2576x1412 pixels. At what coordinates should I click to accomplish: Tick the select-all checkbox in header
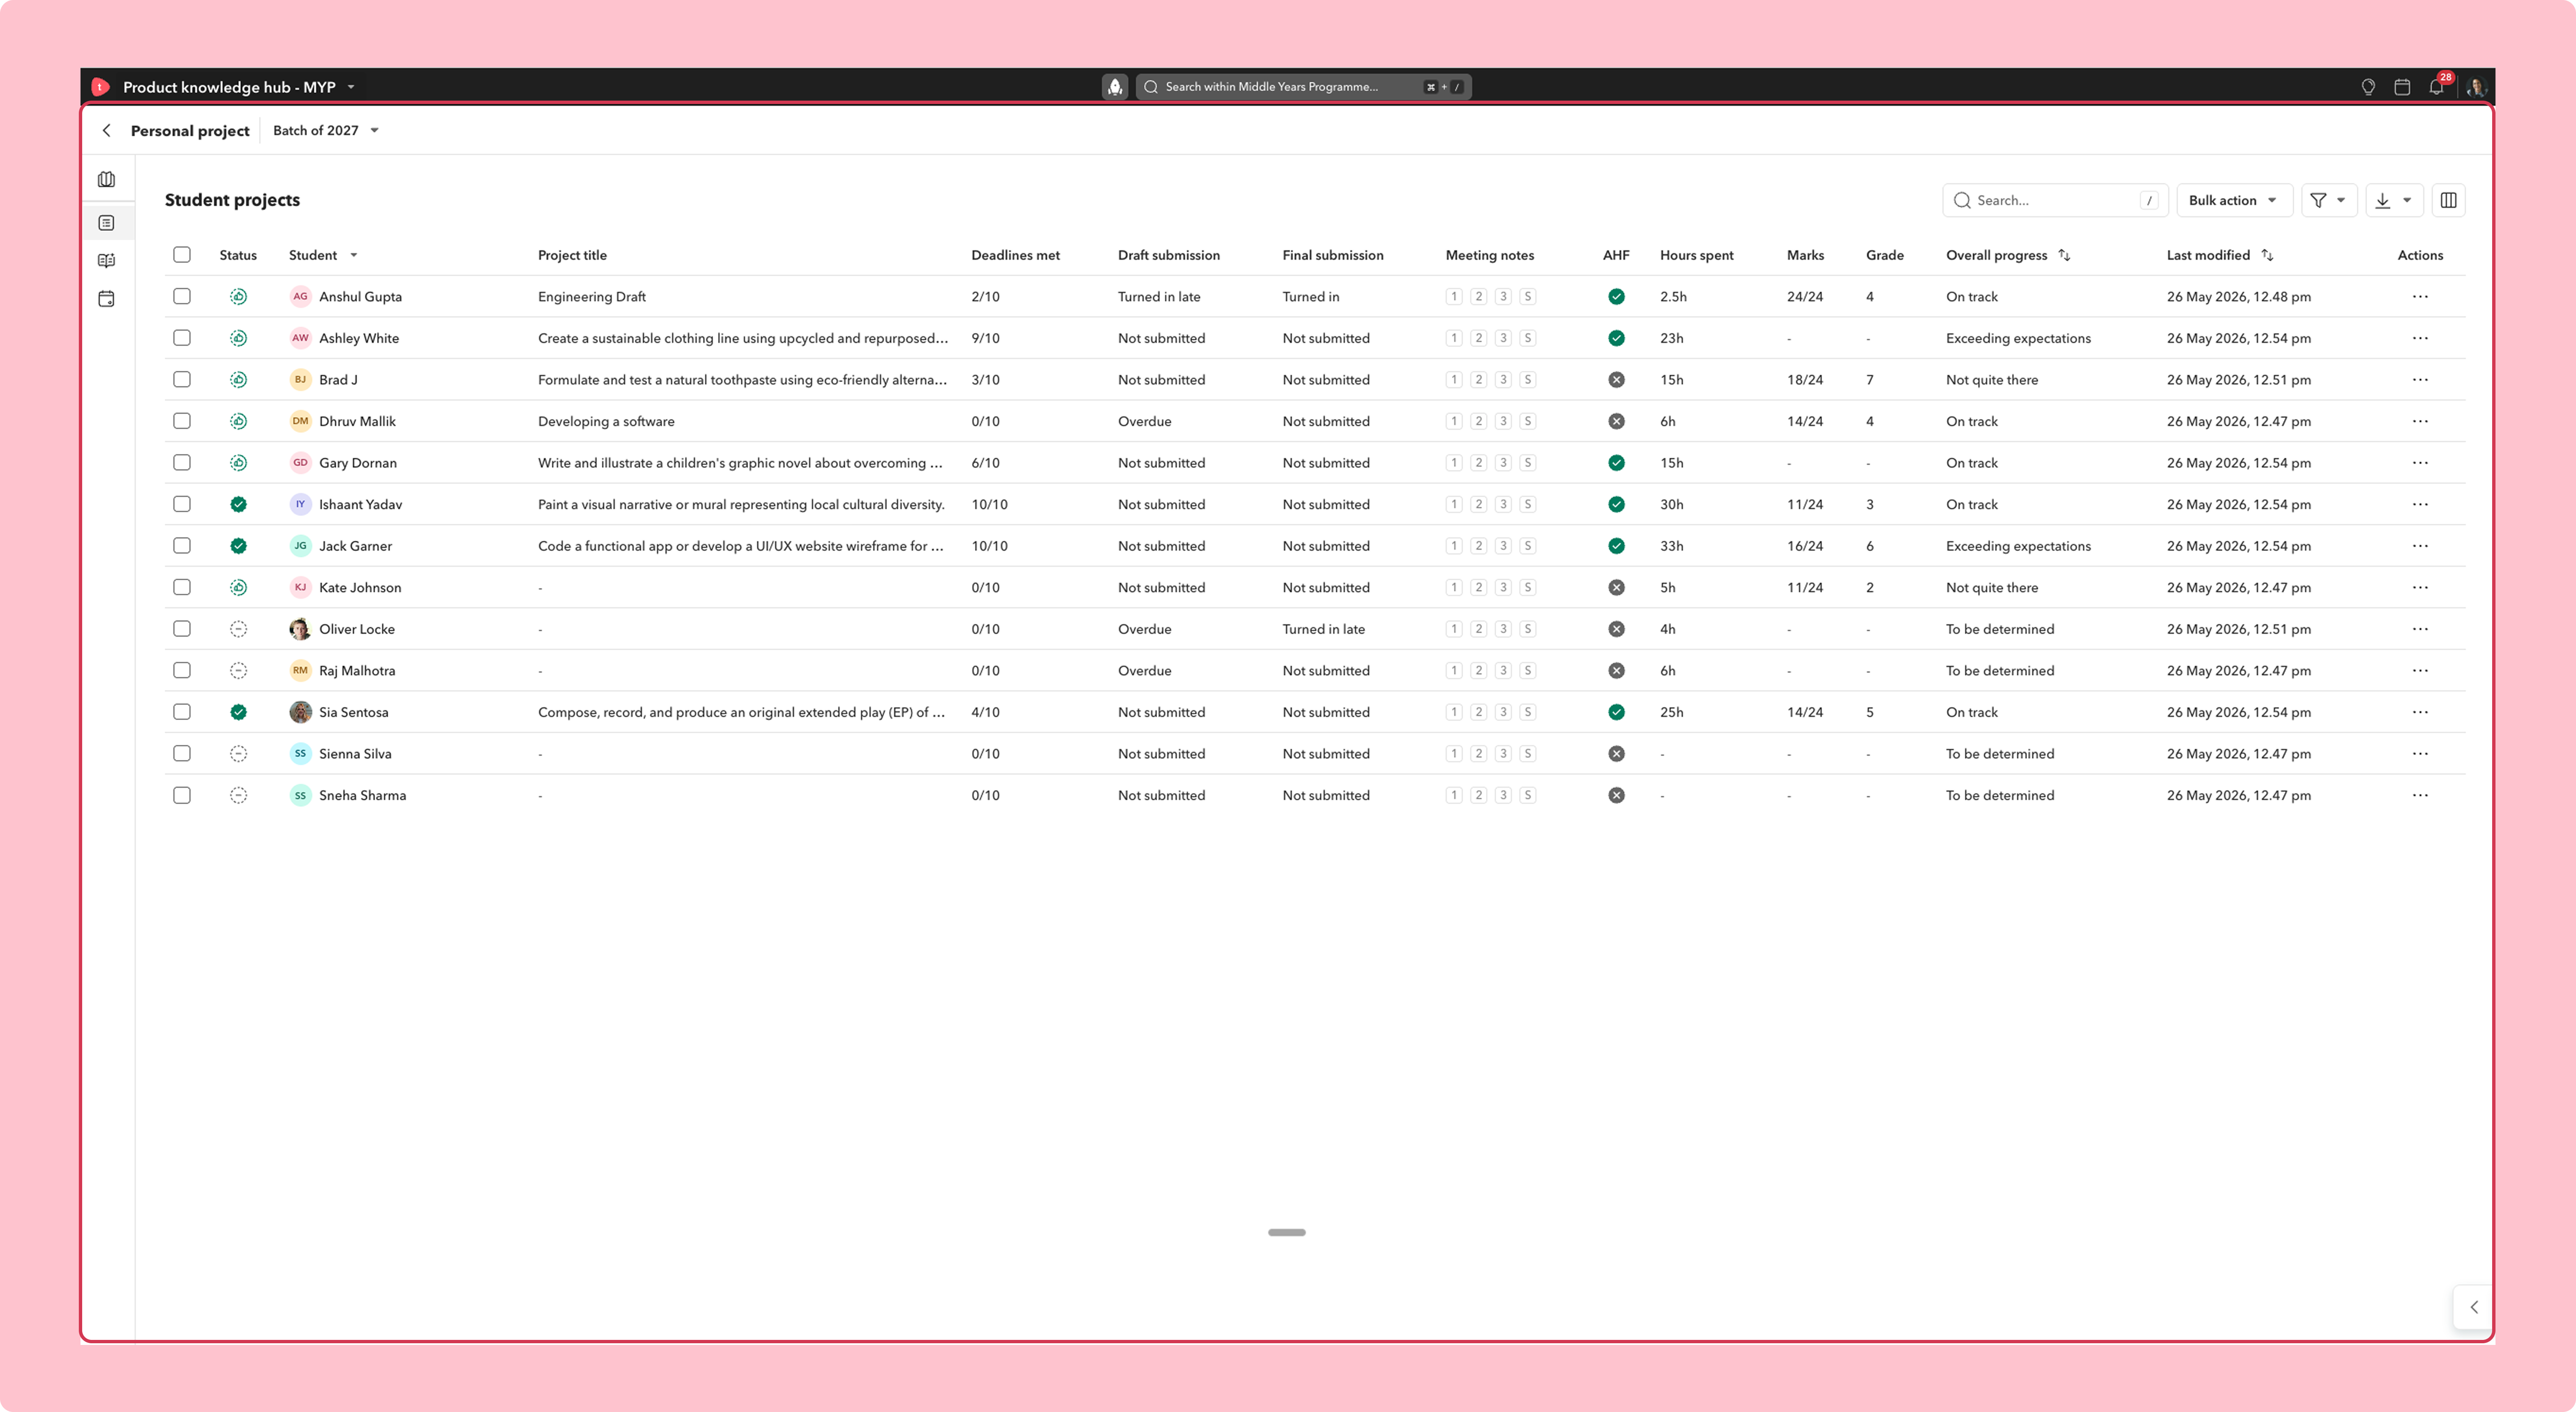pos(182,255)
